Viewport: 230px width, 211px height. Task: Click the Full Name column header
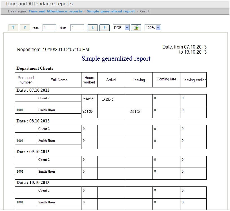[59, 80]
